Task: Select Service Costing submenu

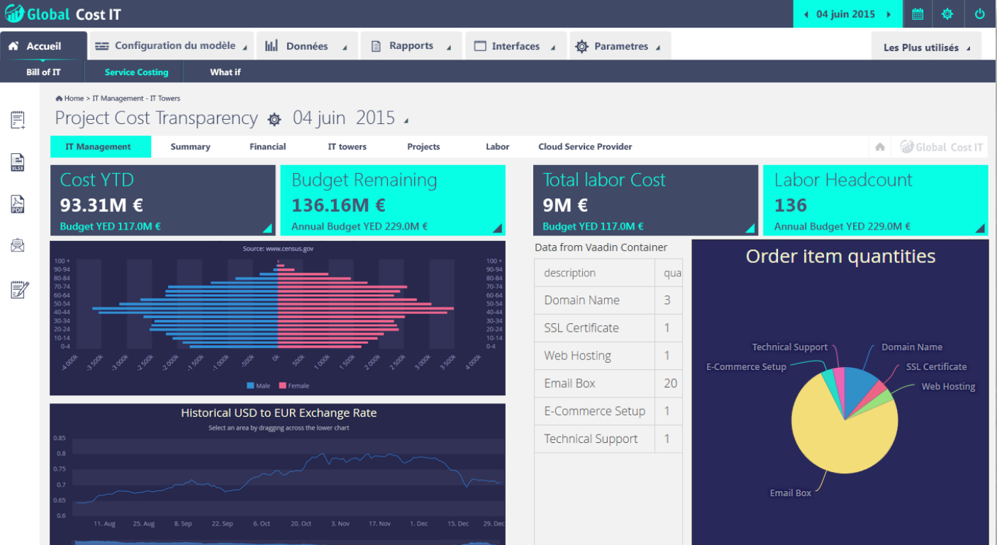Action: [x=137, y=72]
